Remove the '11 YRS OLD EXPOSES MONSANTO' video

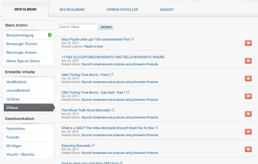(x=248, y=61)
